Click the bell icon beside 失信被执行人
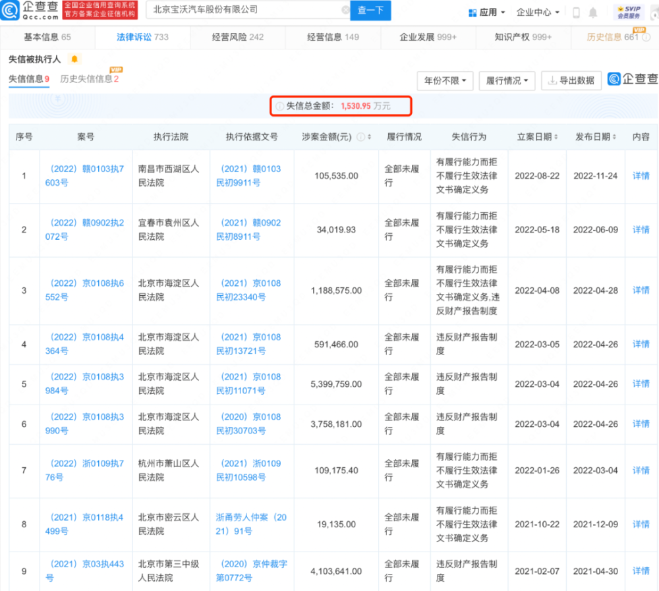The image size is (659, 591). pos(74,59)
